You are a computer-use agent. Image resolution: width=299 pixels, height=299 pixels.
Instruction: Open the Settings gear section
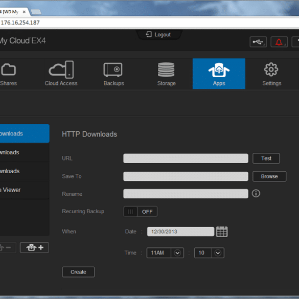(271, 74)
